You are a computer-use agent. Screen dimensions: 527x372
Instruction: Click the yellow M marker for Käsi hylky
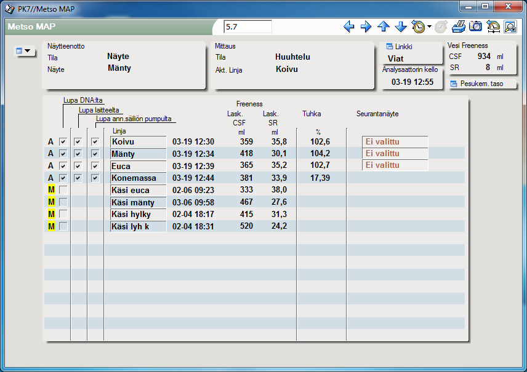pyautogui.click(x=51, y=214)
